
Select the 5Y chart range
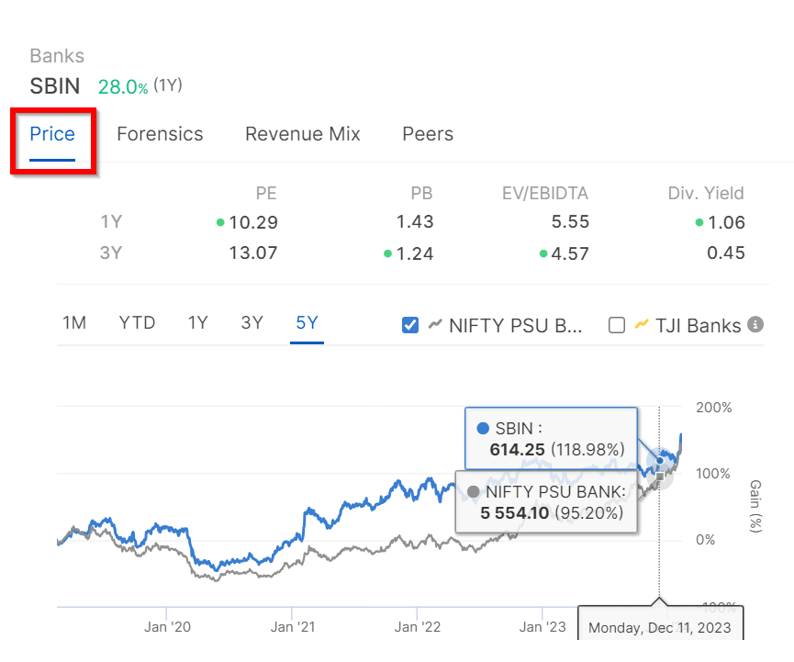tap(307, 322)
